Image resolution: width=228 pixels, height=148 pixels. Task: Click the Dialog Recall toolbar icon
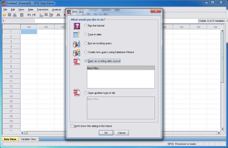pyautogui.click(x=22, y=15)
